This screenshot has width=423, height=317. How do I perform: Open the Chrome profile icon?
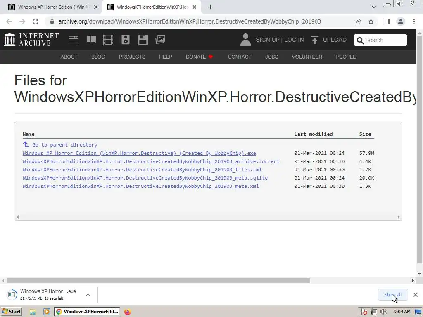(401, 21)
